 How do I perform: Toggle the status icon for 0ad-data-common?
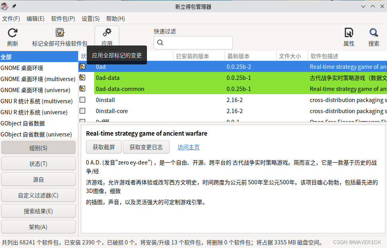pyautogui.click(x=82, y=89)
